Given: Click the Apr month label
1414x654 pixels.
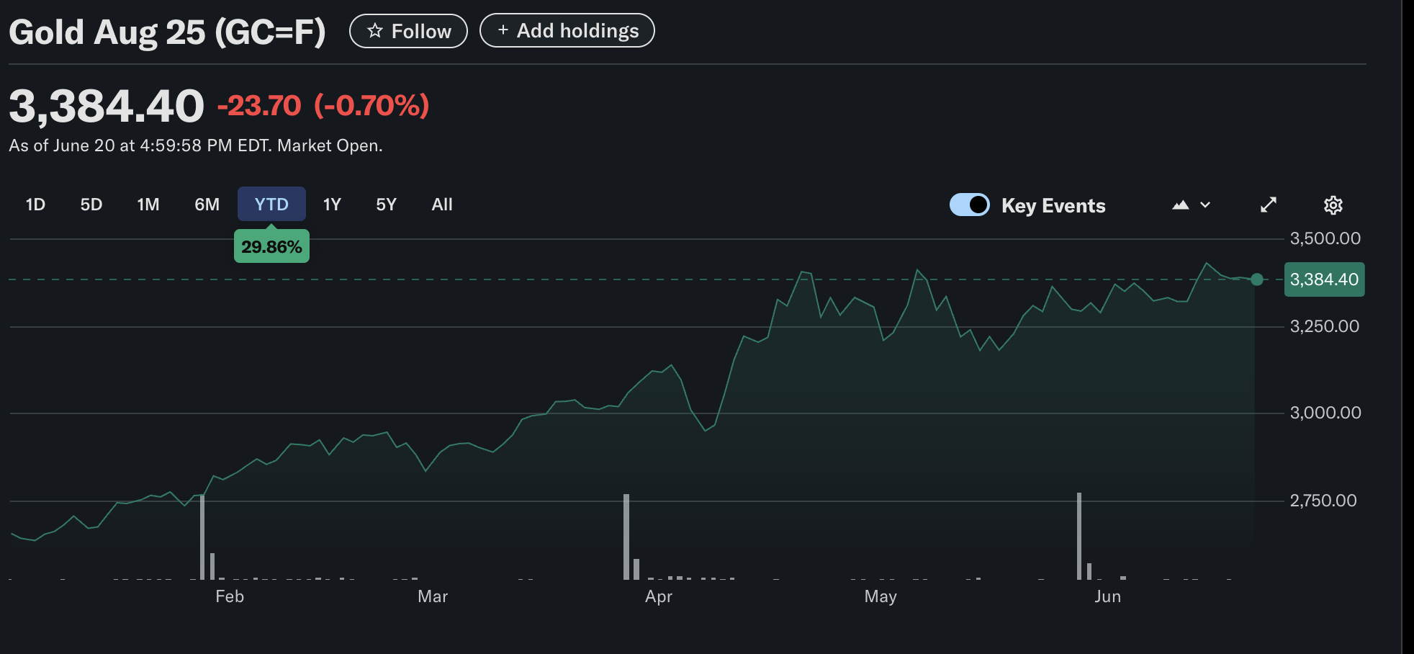Looking at the screenshot, I should point(659,596).
